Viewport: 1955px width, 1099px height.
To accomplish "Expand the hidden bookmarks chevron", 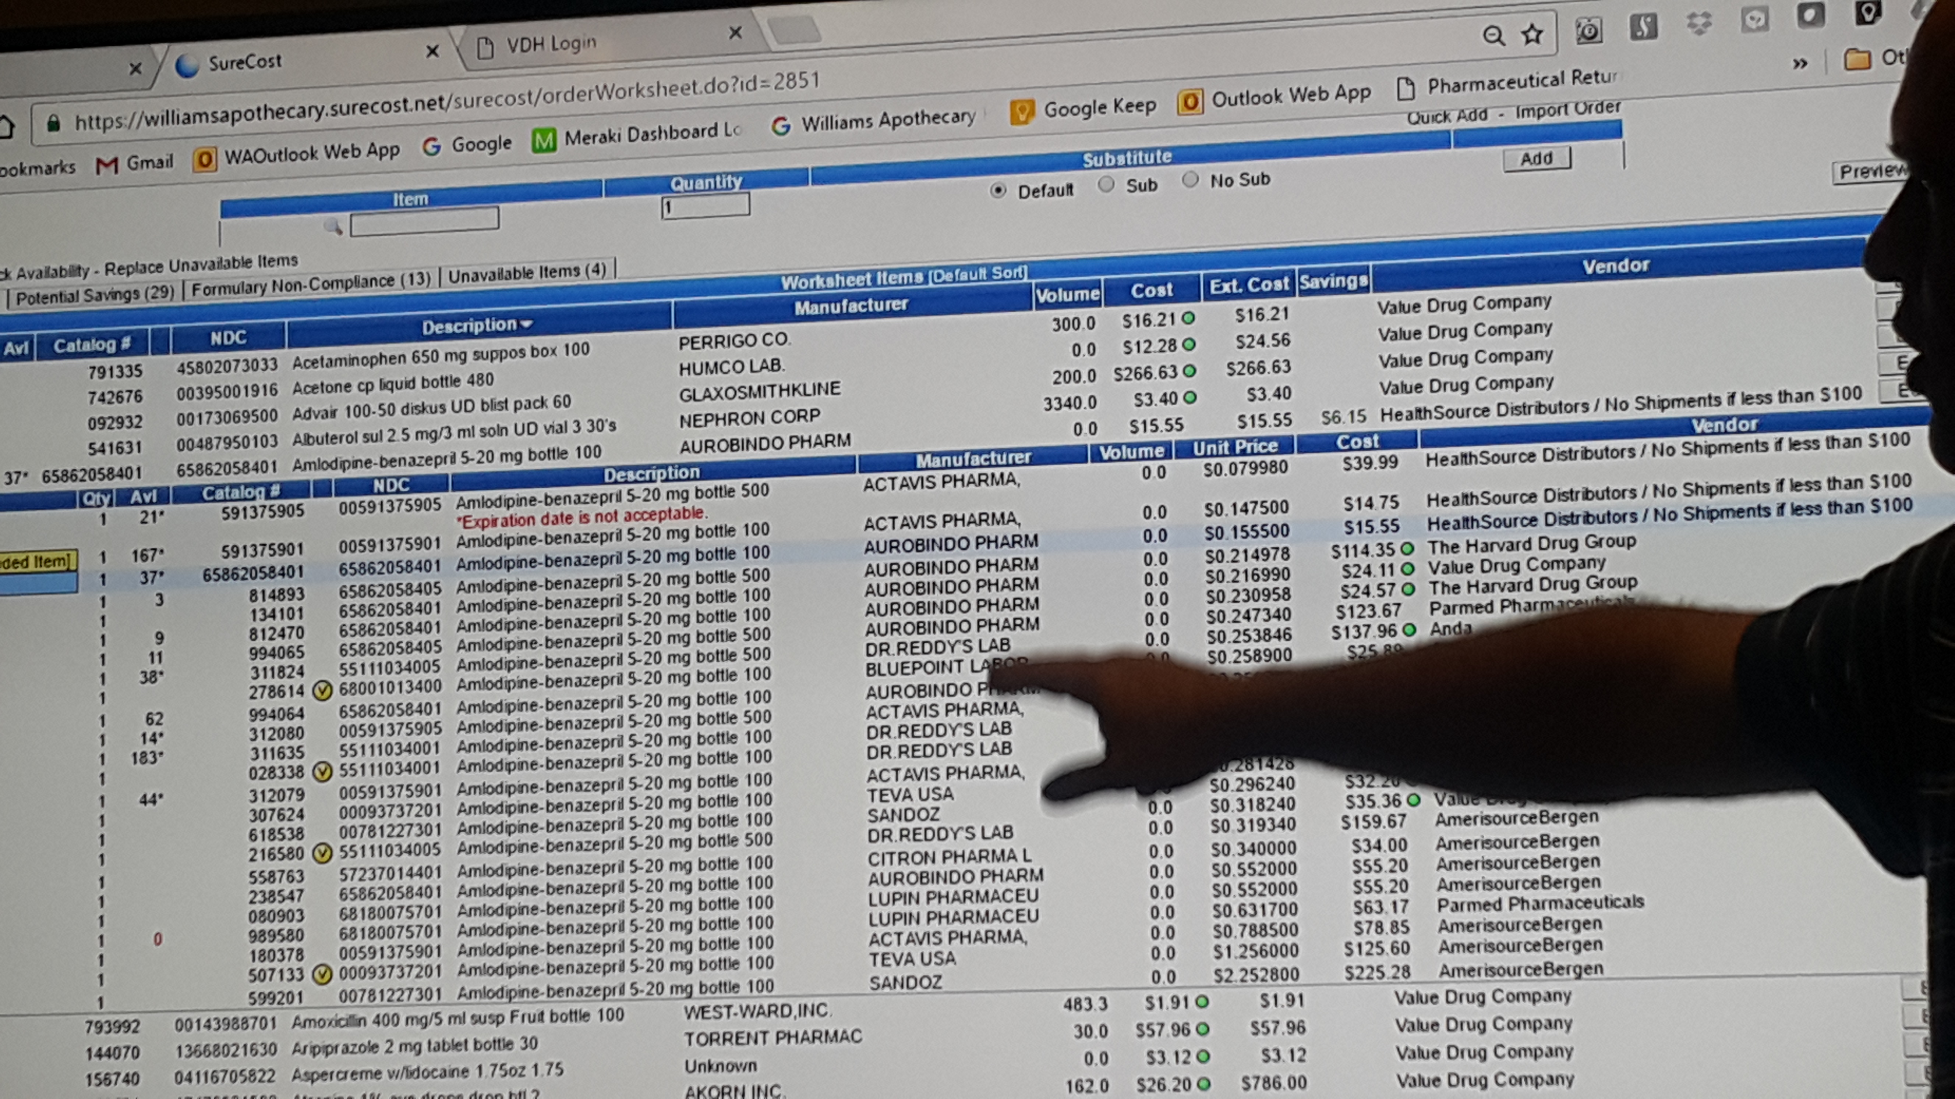I will click(1799, 64).
